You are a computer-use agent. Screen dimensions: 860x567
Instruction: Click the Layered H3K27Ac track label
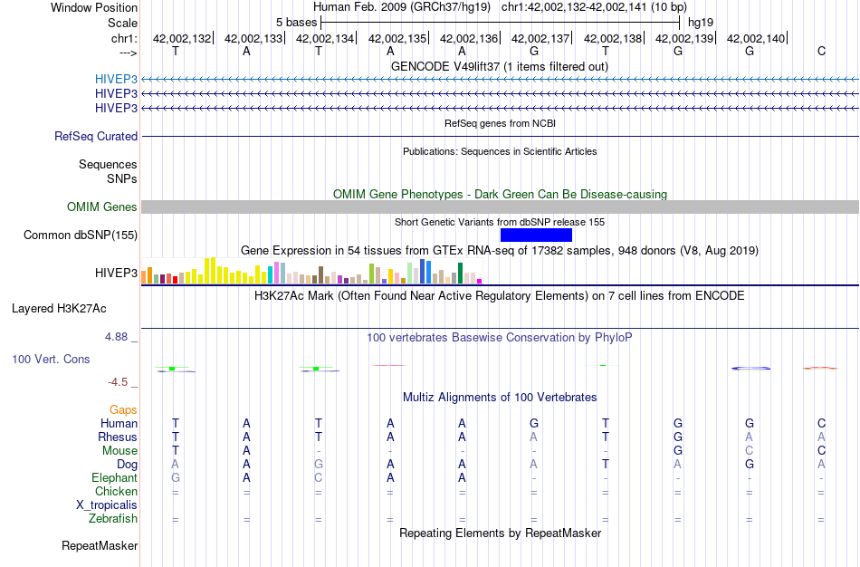tap(59, 309)
